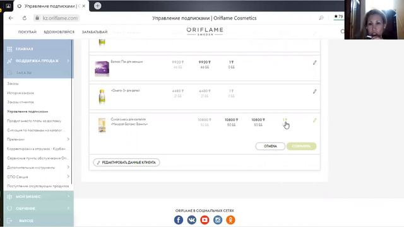
Task: Expand the ОБУЧЕНИЕ chevron
Action: click(x=69, y=208)
